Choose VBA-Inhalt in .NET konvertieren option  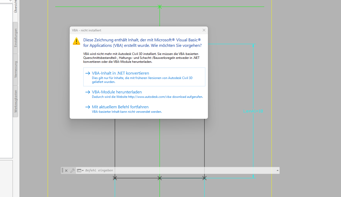point(144,77)
